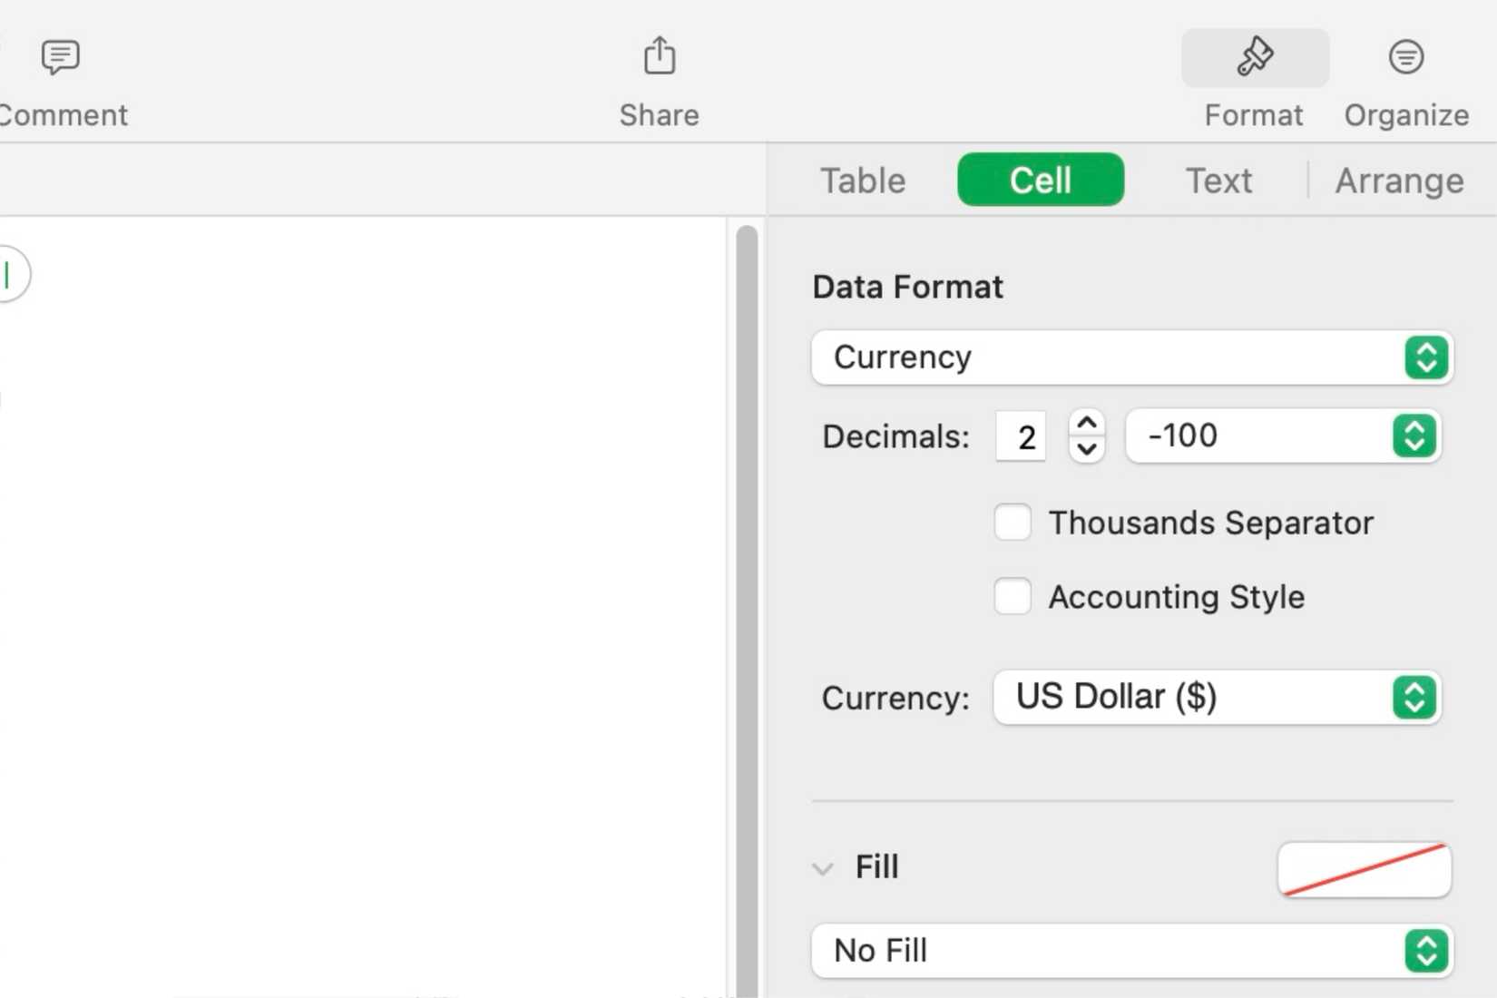Select the Cell tab

pos(1040,180)
